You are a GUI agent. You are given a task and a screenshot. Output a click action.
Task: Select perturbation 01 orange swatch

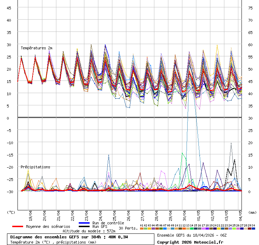point(141,229)
